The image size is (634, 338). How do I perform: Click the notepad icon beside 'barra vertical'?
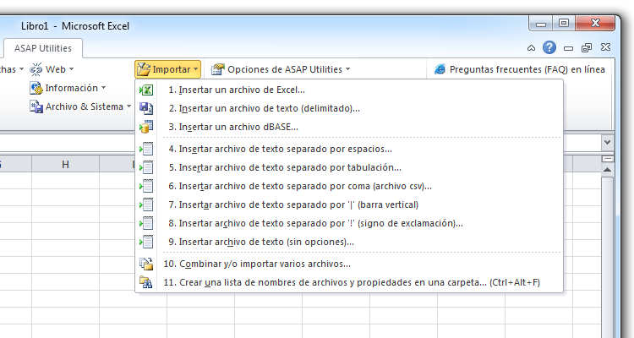[x=146, y=204]
